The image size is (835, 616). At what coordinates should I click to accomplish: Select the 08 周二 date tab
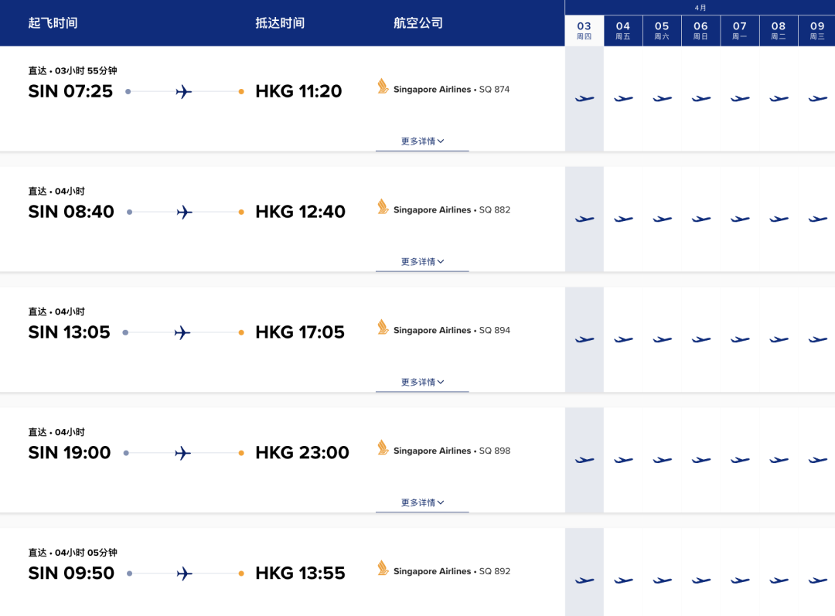[x=779, y=31]
